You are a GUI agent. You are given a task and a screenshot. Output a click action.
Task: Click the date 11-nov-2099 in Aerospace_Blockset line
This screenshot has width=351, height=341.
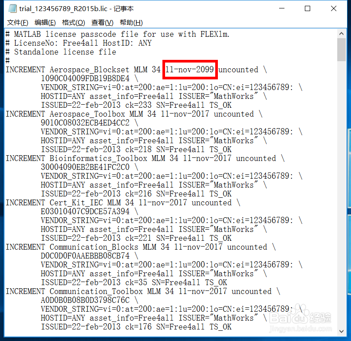189,70
